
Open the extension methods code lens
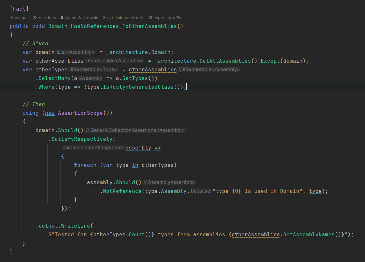(x=126, y=18)
